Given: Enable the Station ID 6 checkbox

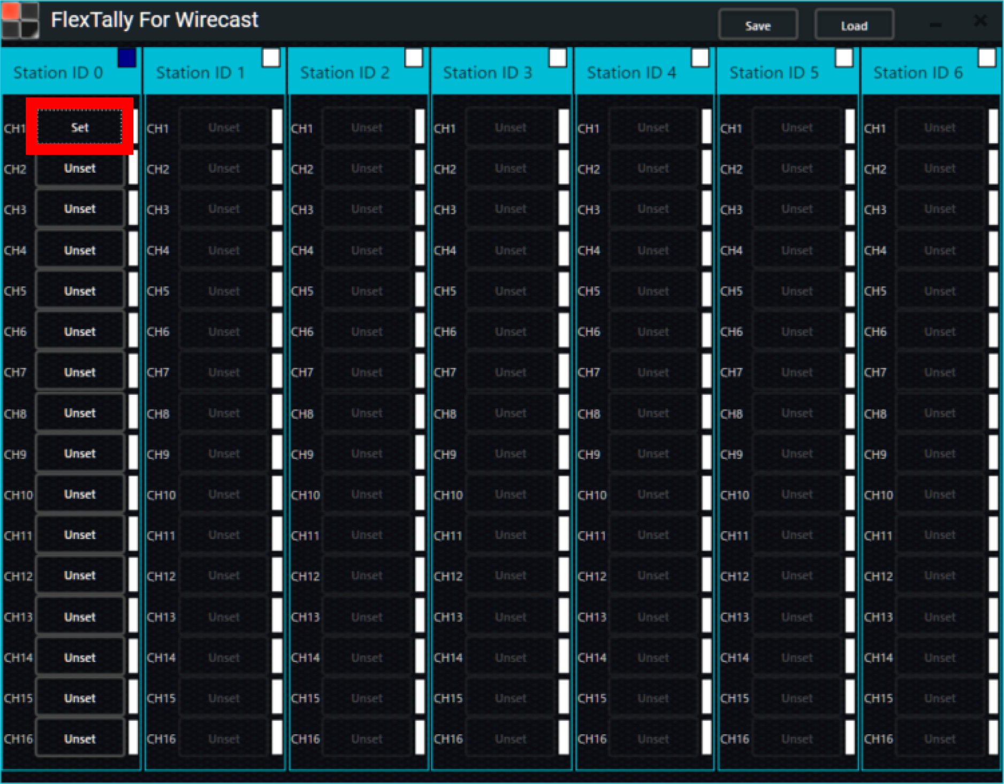Looking at the screenshot, I should coord(987,58).
